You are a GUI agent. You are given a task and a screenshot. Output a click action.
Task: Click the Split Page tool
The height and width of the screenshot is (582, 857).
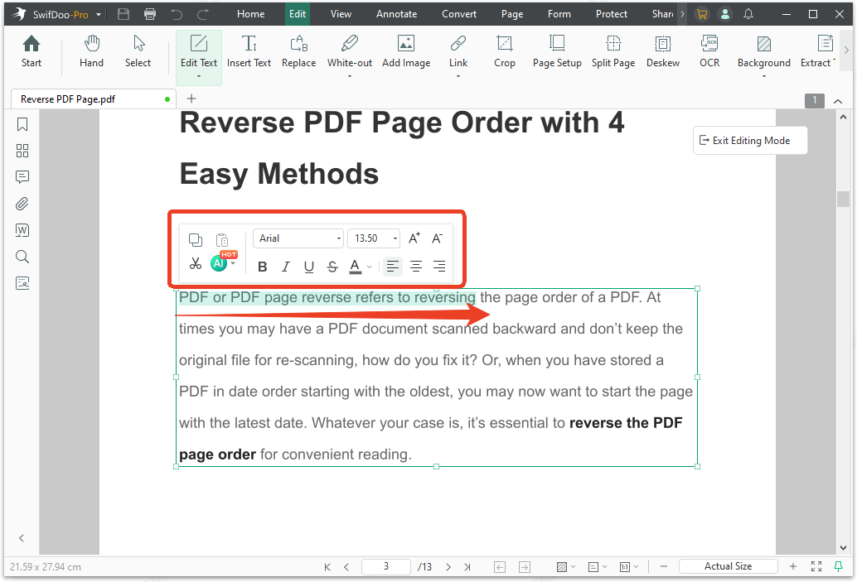pos(613,52)
